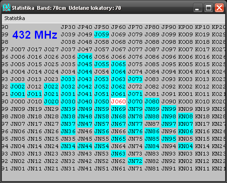
Task: Select locator KN08
Action: 186,116
